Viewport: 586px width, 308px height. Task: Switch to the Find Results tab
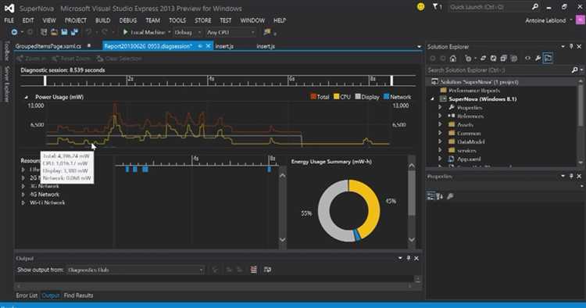[x=78, y=295]
